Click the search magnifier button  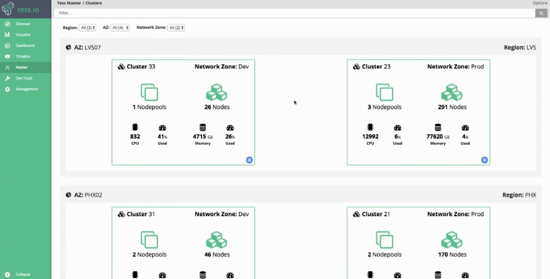point(541,13)
